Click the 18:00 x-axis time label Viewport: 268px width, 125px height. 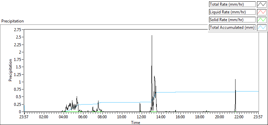(x=200, y=117)
